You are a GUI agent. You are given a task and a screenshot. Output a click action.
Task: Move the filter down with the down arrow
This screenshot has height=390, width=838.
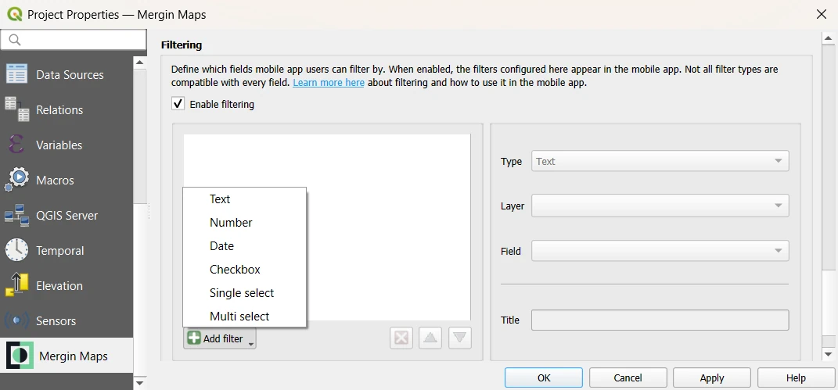click(x=459, y=338)
